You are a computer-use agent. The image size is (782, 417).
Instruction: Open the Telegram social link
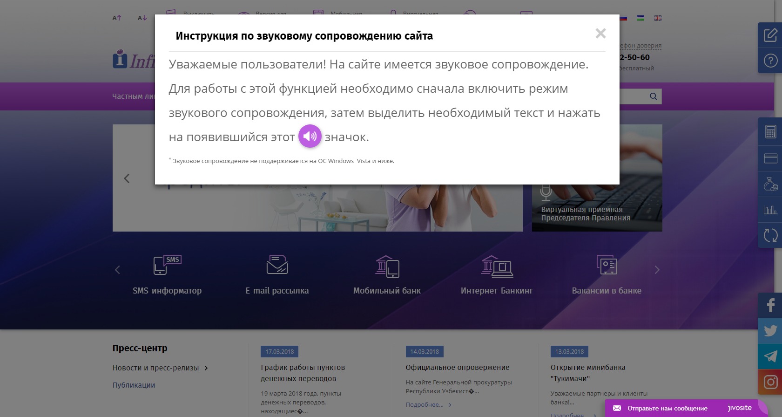pos(770,356)
